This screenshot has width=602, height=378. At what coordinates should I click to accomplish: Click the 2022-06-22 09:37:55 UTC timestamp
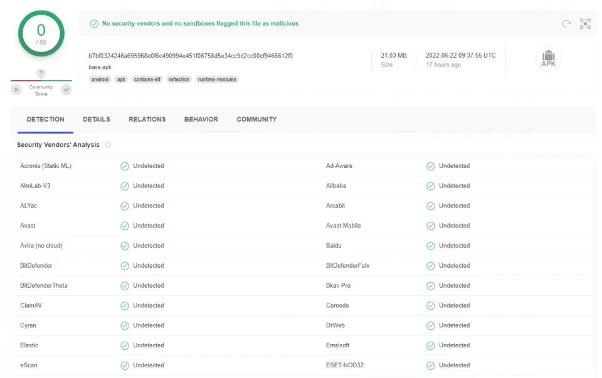point(460,56)
